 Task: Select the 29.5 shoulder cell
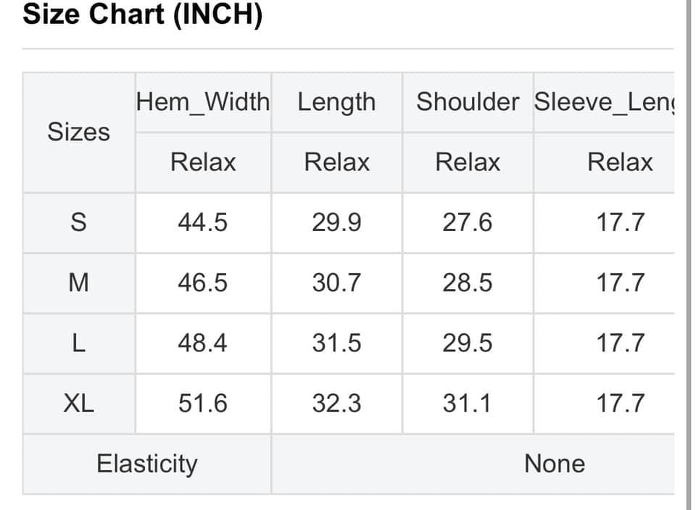[468, 343]
